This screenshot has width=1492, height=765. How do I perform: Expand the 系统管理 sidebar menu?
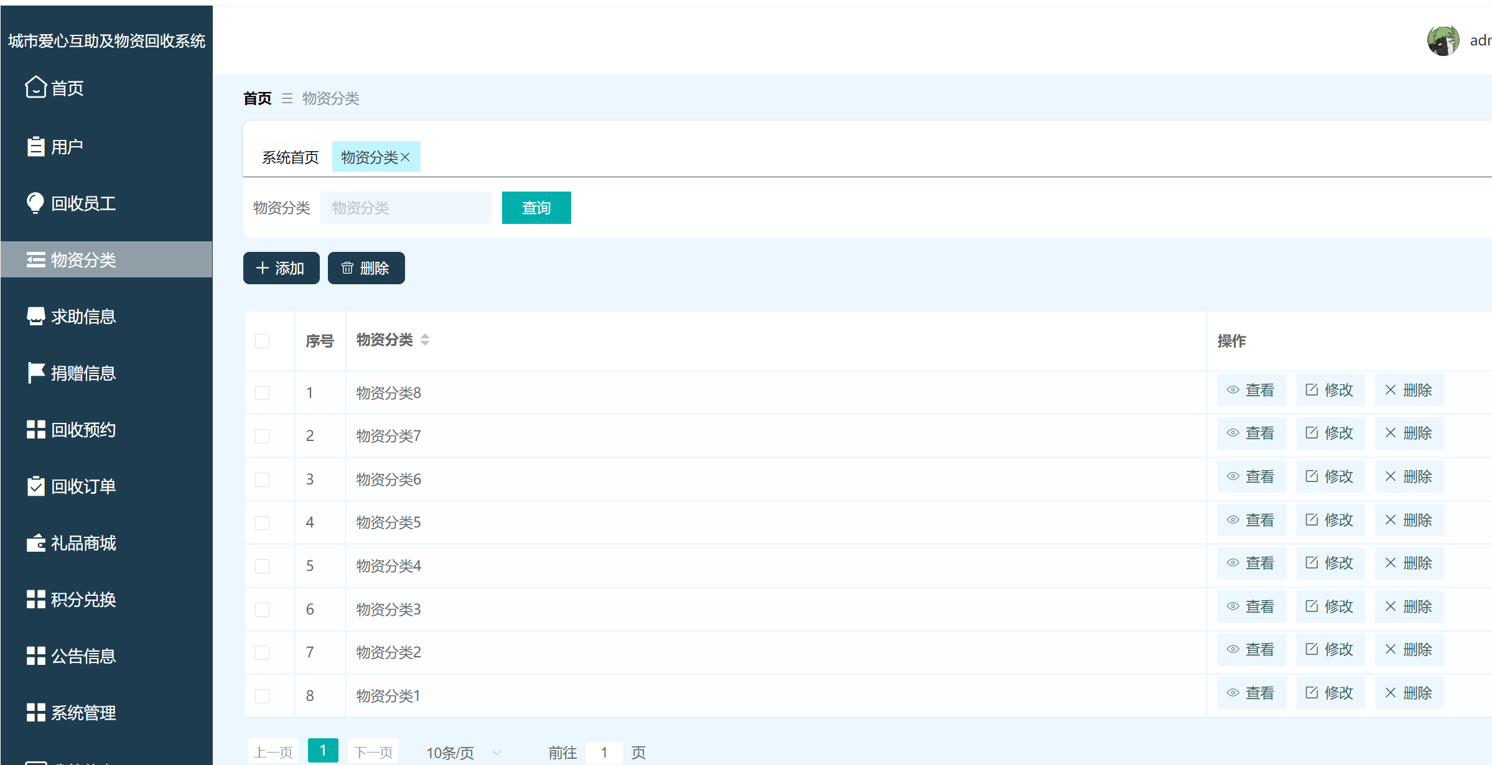pyautogui.click(x=83, y=713)
